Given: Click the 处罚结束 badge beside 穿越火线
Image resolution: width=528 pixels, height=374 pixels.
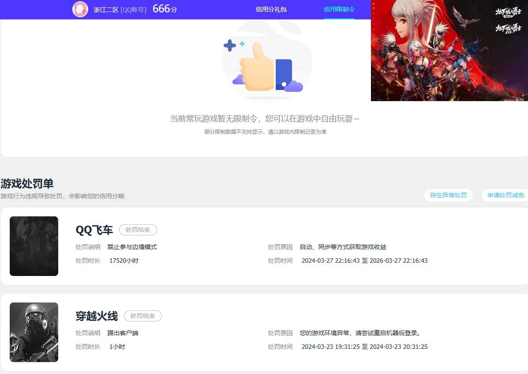Looking at the screenshot, I should [143, 316].
